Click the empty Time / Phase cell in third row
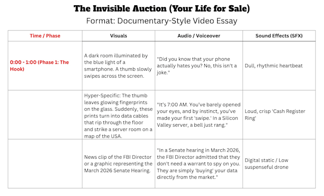This screenshot has width=324, height=196. [45, 164]
